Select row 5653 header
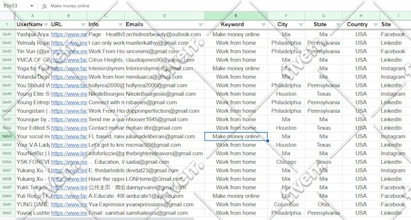The height and width of the screenshot is (220, 411). pos(7,136)
